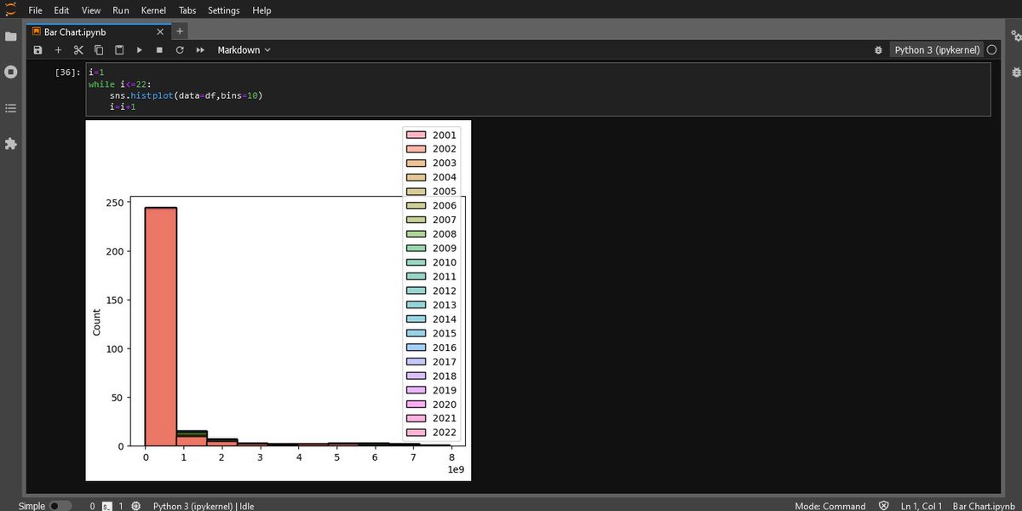1022x511 pixels.
Task: Open the Kernel menu
Action: pyautogui.click(x=155, y=10)
